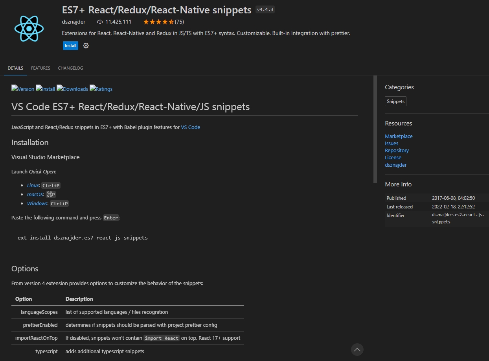This screenshot has width=489, height=361.
Task: Open the Marketplace resource link
Action: (399, 136)
